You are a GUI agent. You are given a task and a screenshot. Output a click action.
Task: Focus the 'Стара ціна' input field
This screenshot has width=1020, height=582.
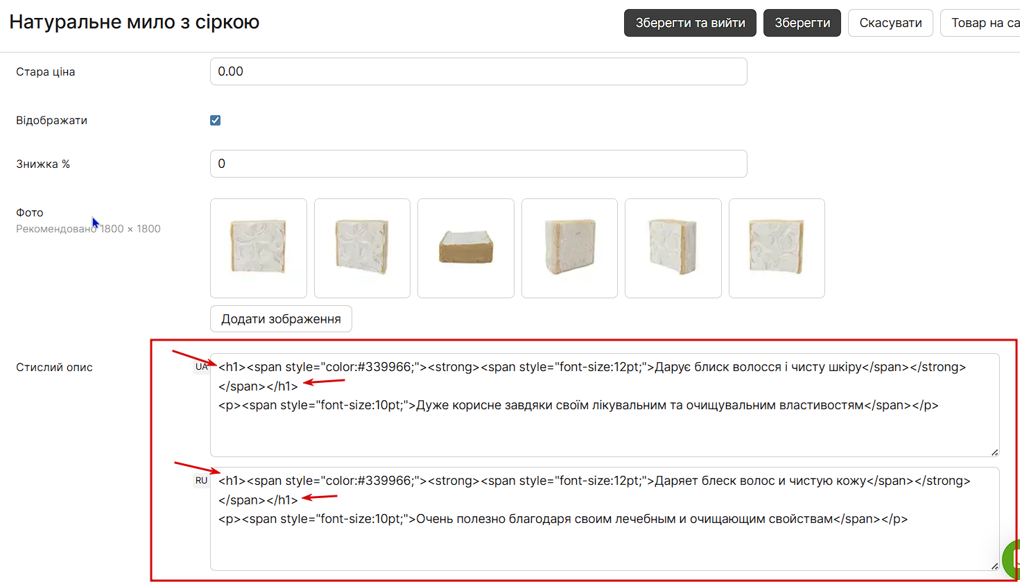click(x=478, y=71)
